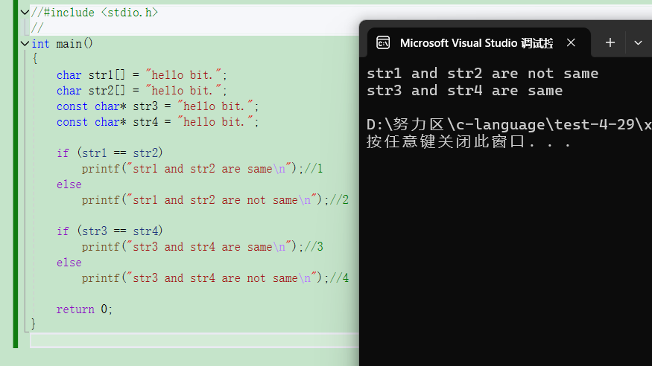Click the 'if (str3 == str4)' line
The height and width of the screenshot is (366, 652).
(x=110, y=231)
